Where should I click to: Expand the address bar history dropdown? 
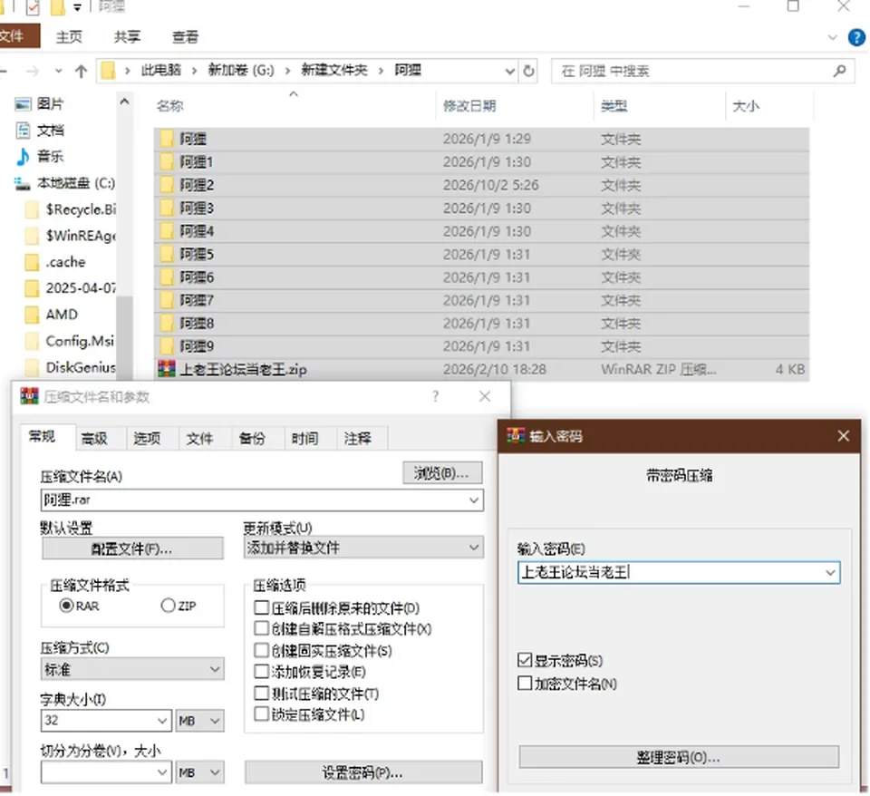coord(509,71)
